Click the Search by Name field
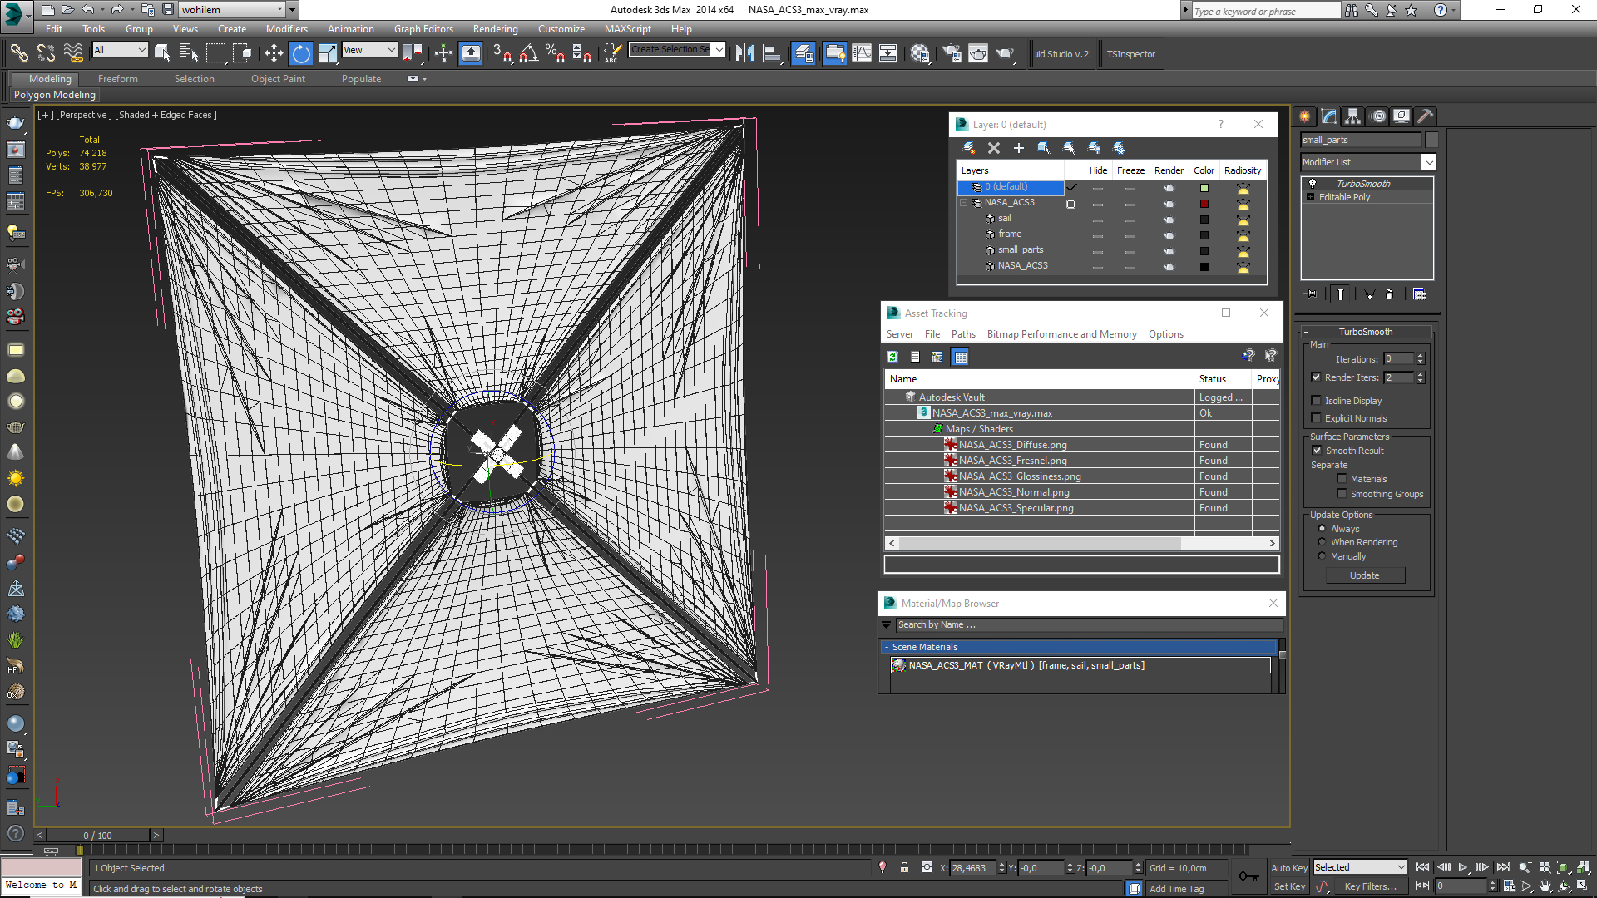The image size is (1597, 898). pos(1089,624)
